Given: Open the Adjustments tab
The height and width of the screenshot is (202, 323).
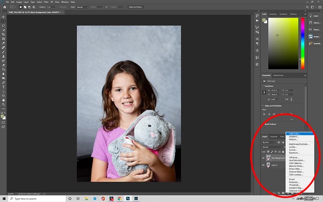Looking at the screenshot, I should 278,75.
